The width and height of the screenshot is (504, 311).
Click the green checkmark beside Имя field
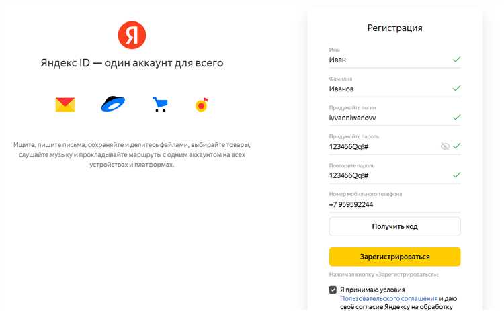(457, 60)
